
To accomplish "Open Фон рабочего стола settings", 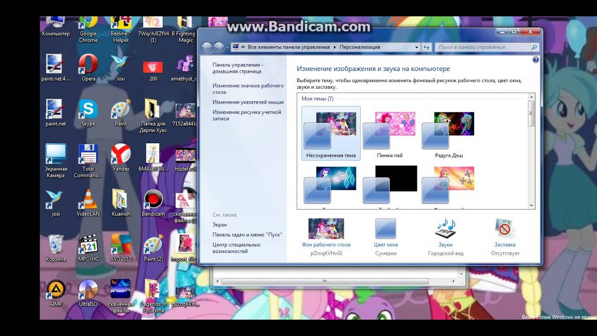I will (x=326, y=237).
